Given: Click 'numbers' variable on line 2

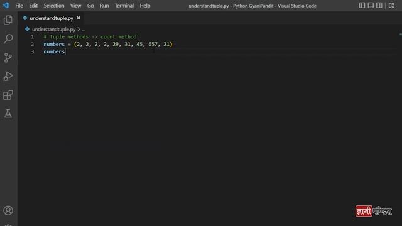Looking at the screenshot, I should [54, 45].
